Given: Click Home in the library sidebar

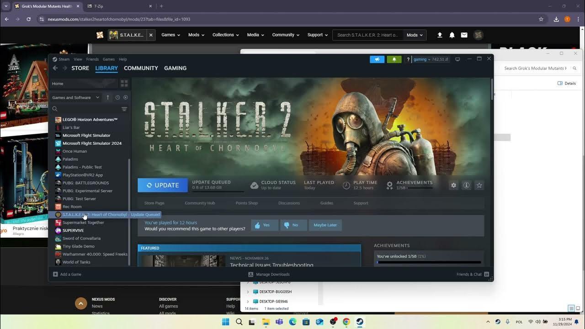Looking at the screenshot, I should 84,84.
